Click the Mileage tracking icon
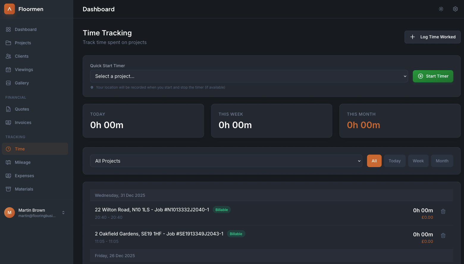The width and height of the screenshot is (464, 264). (x=8, y=162)
